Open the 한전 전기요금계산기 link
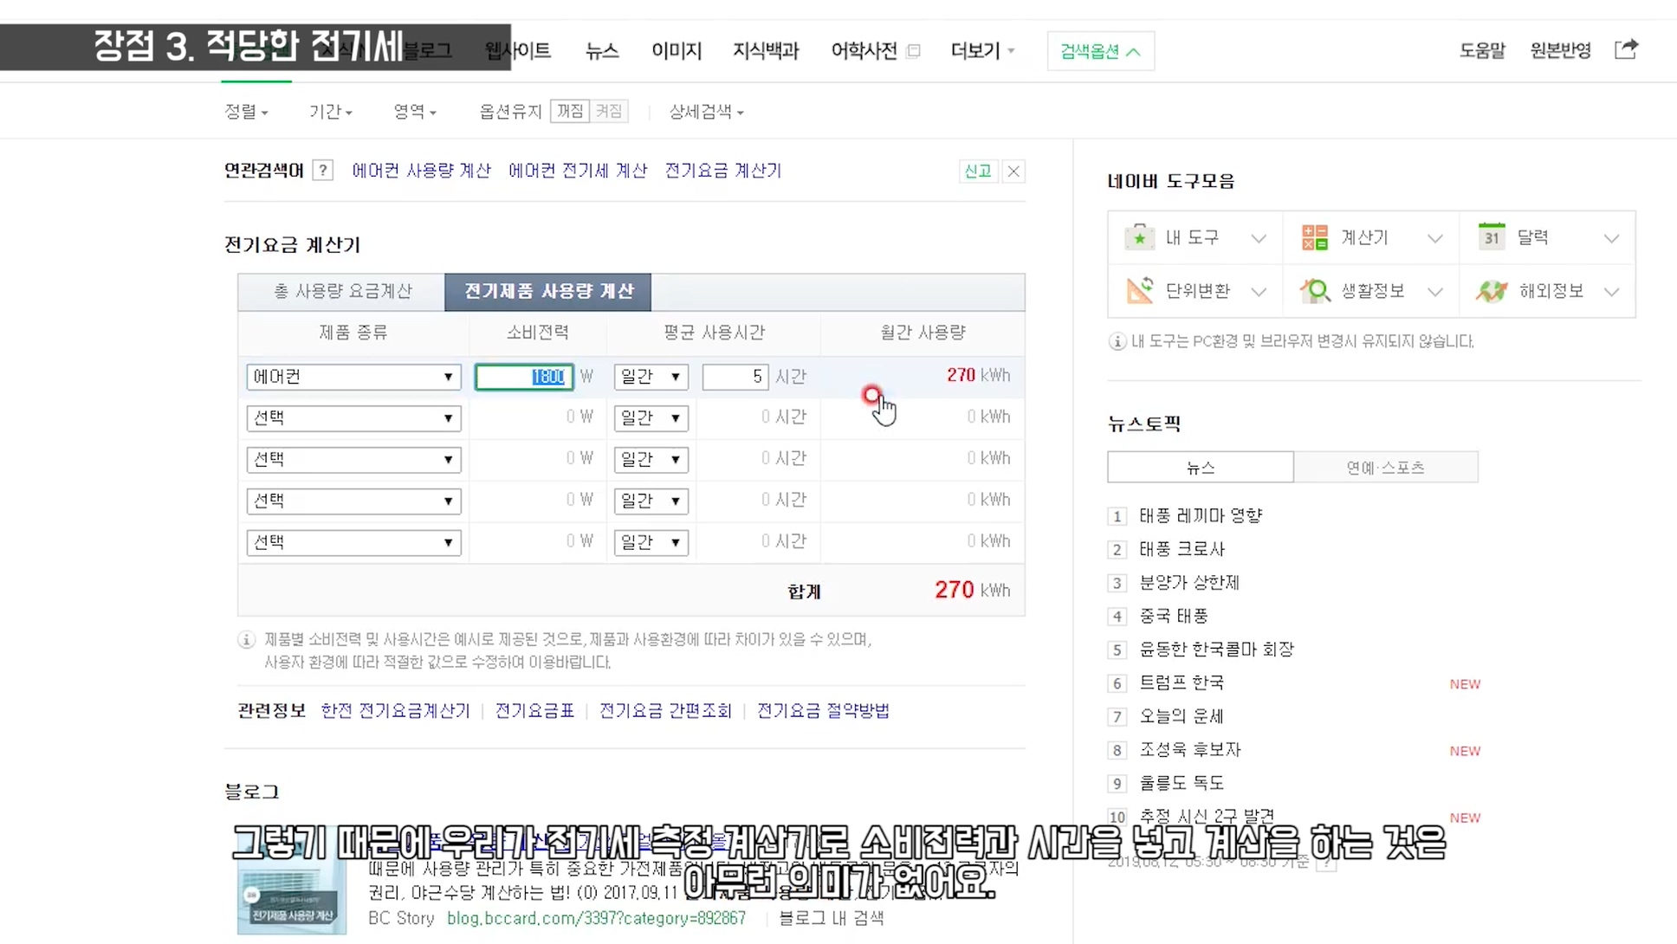The height and width of the screenshot is (944, 1677). coord(395,711)
